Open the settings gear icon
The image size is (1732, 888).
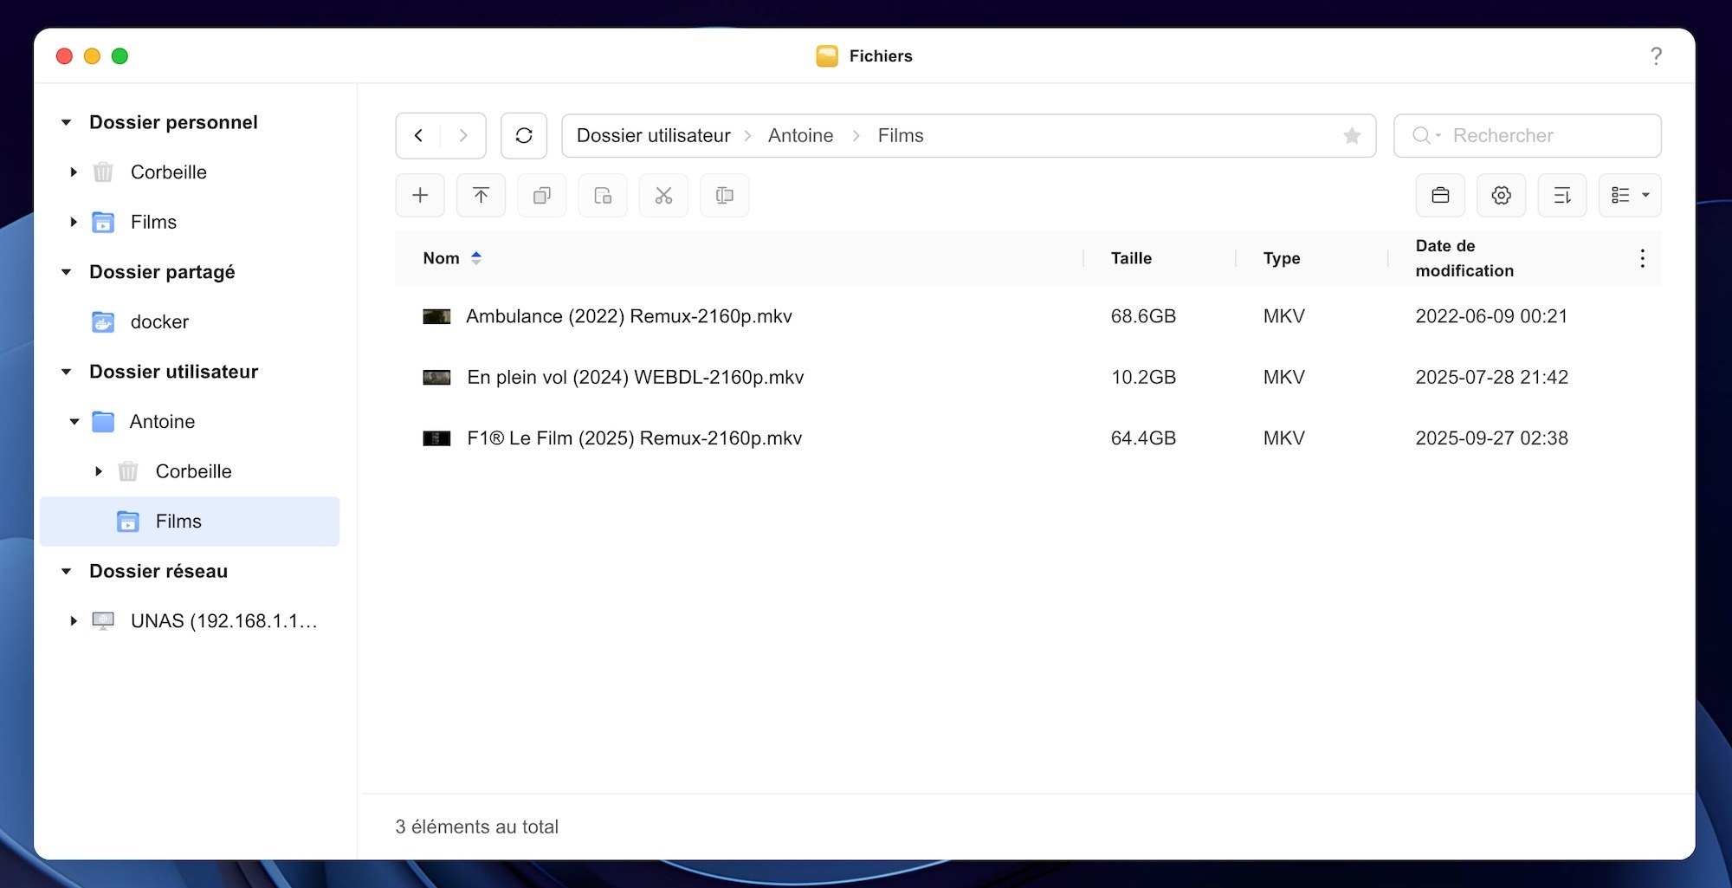tap(1501, 196)
